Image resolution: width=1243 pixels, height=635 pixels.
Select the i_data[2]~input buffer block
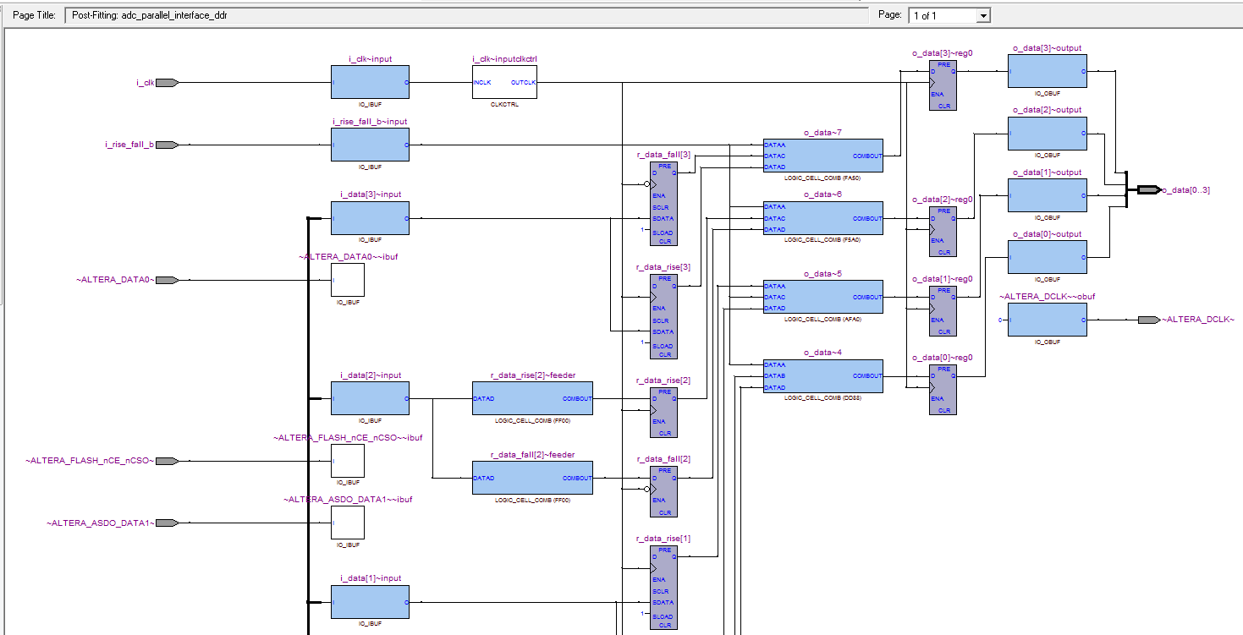[x=370, y=398]
